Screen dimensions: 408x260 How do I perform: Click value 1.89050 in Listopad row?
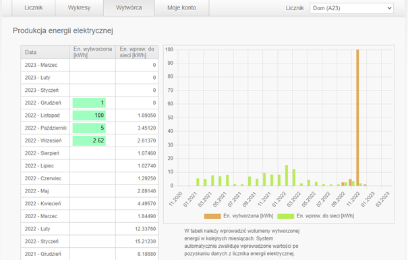(x=147, y=115)
